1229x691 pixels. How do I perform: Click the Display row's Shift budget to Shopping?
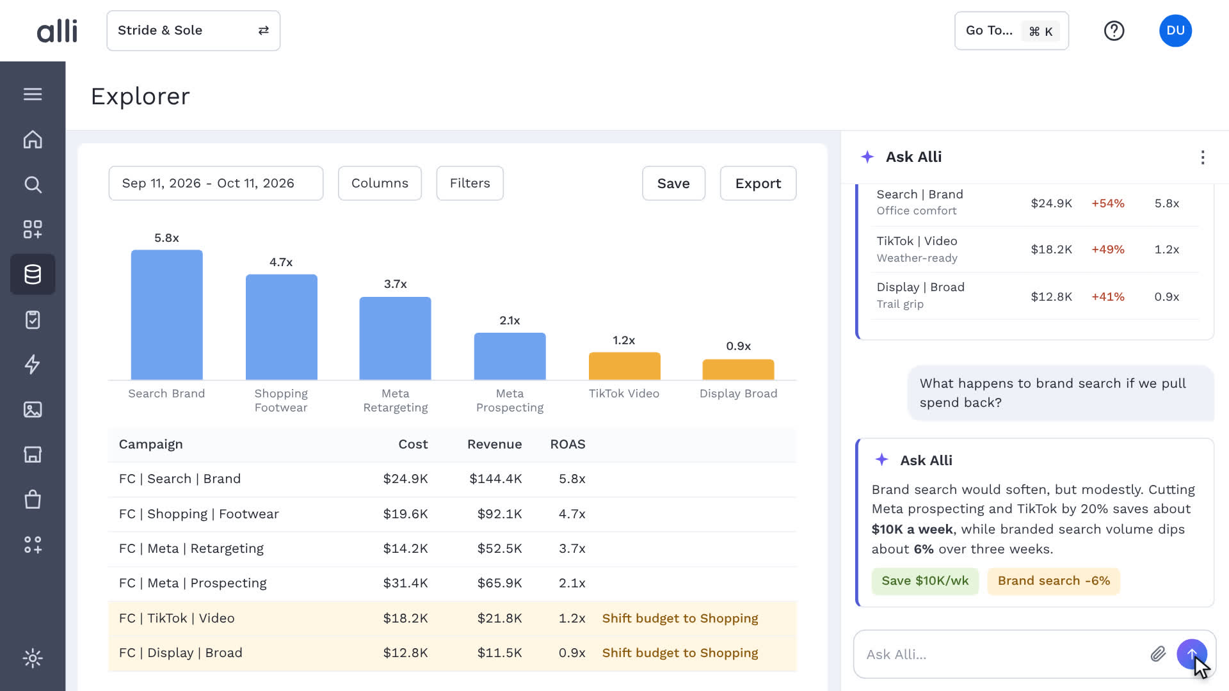(680, 653)
